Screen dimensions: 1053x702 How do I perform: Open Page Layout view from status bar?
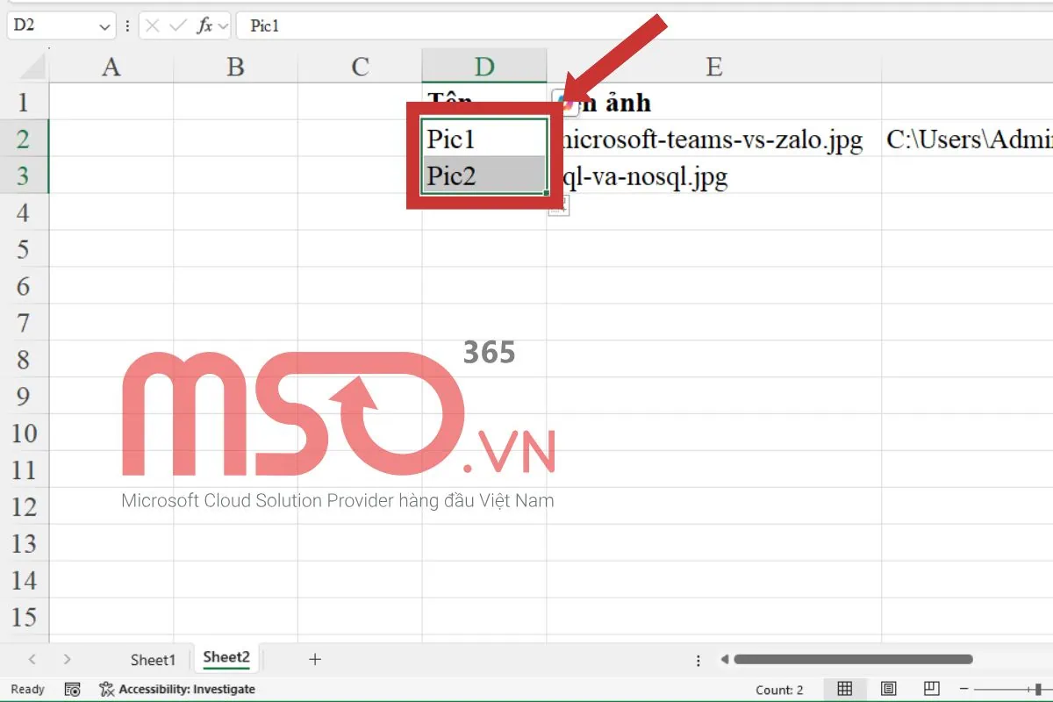(889, 690)
